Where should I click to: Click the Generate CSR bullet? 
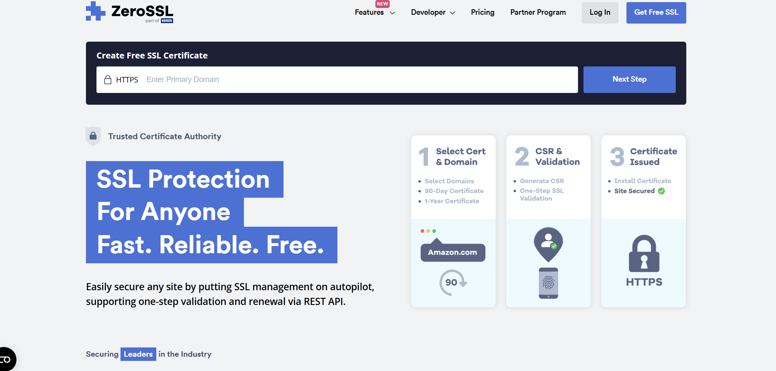(x=542, y=181)
